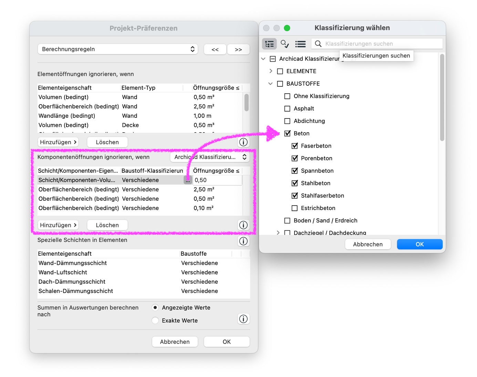Check Ohne Klassifizierung checkbox
Screen dimensions: 477x377
point(287,96)
